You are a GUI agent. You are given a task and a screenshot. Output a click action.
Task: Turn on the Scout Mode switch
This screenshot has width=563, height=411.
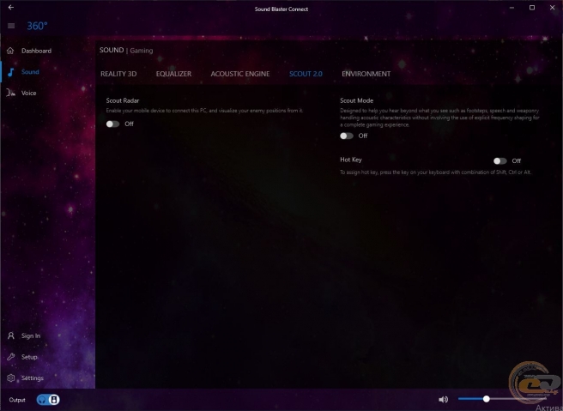click(x=347, y=136)
